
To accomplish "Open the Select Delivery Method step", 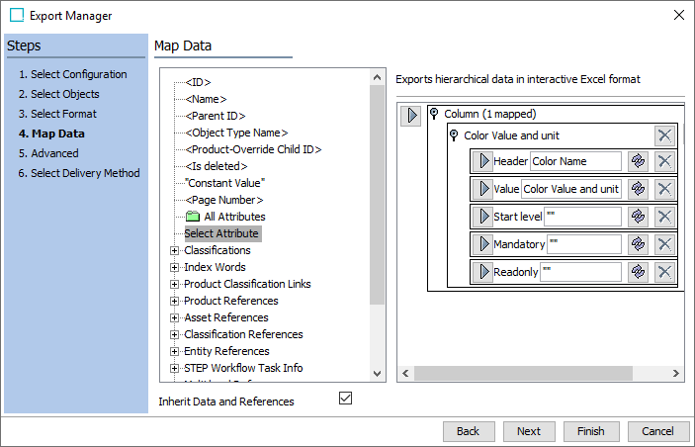I will coord(78,173).
